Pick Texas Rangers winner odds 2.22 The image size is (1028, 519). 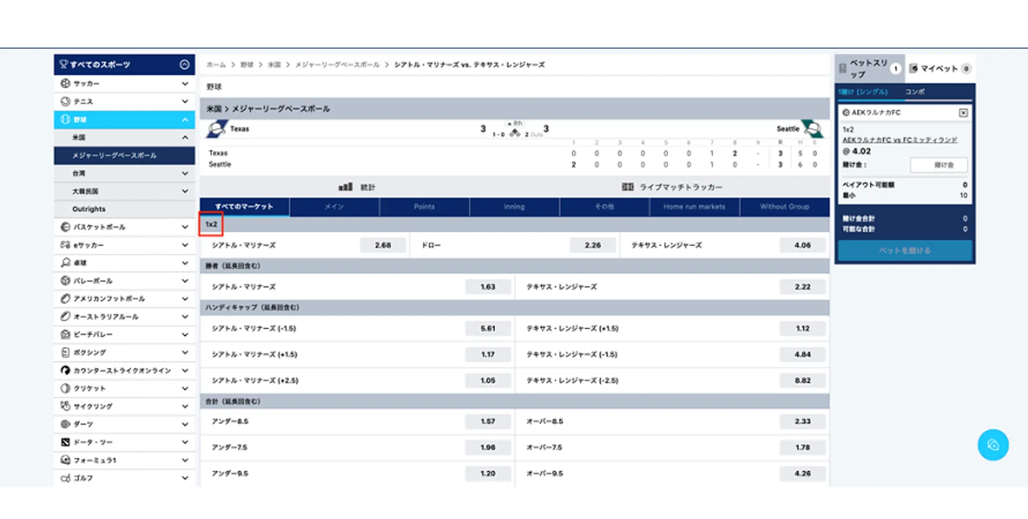802,287
